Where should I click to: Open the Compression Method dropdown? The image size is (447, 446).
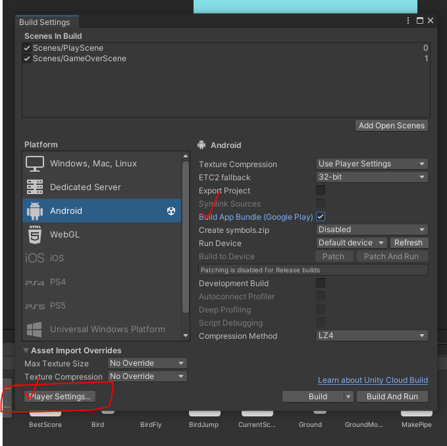(x=372, y=335)
